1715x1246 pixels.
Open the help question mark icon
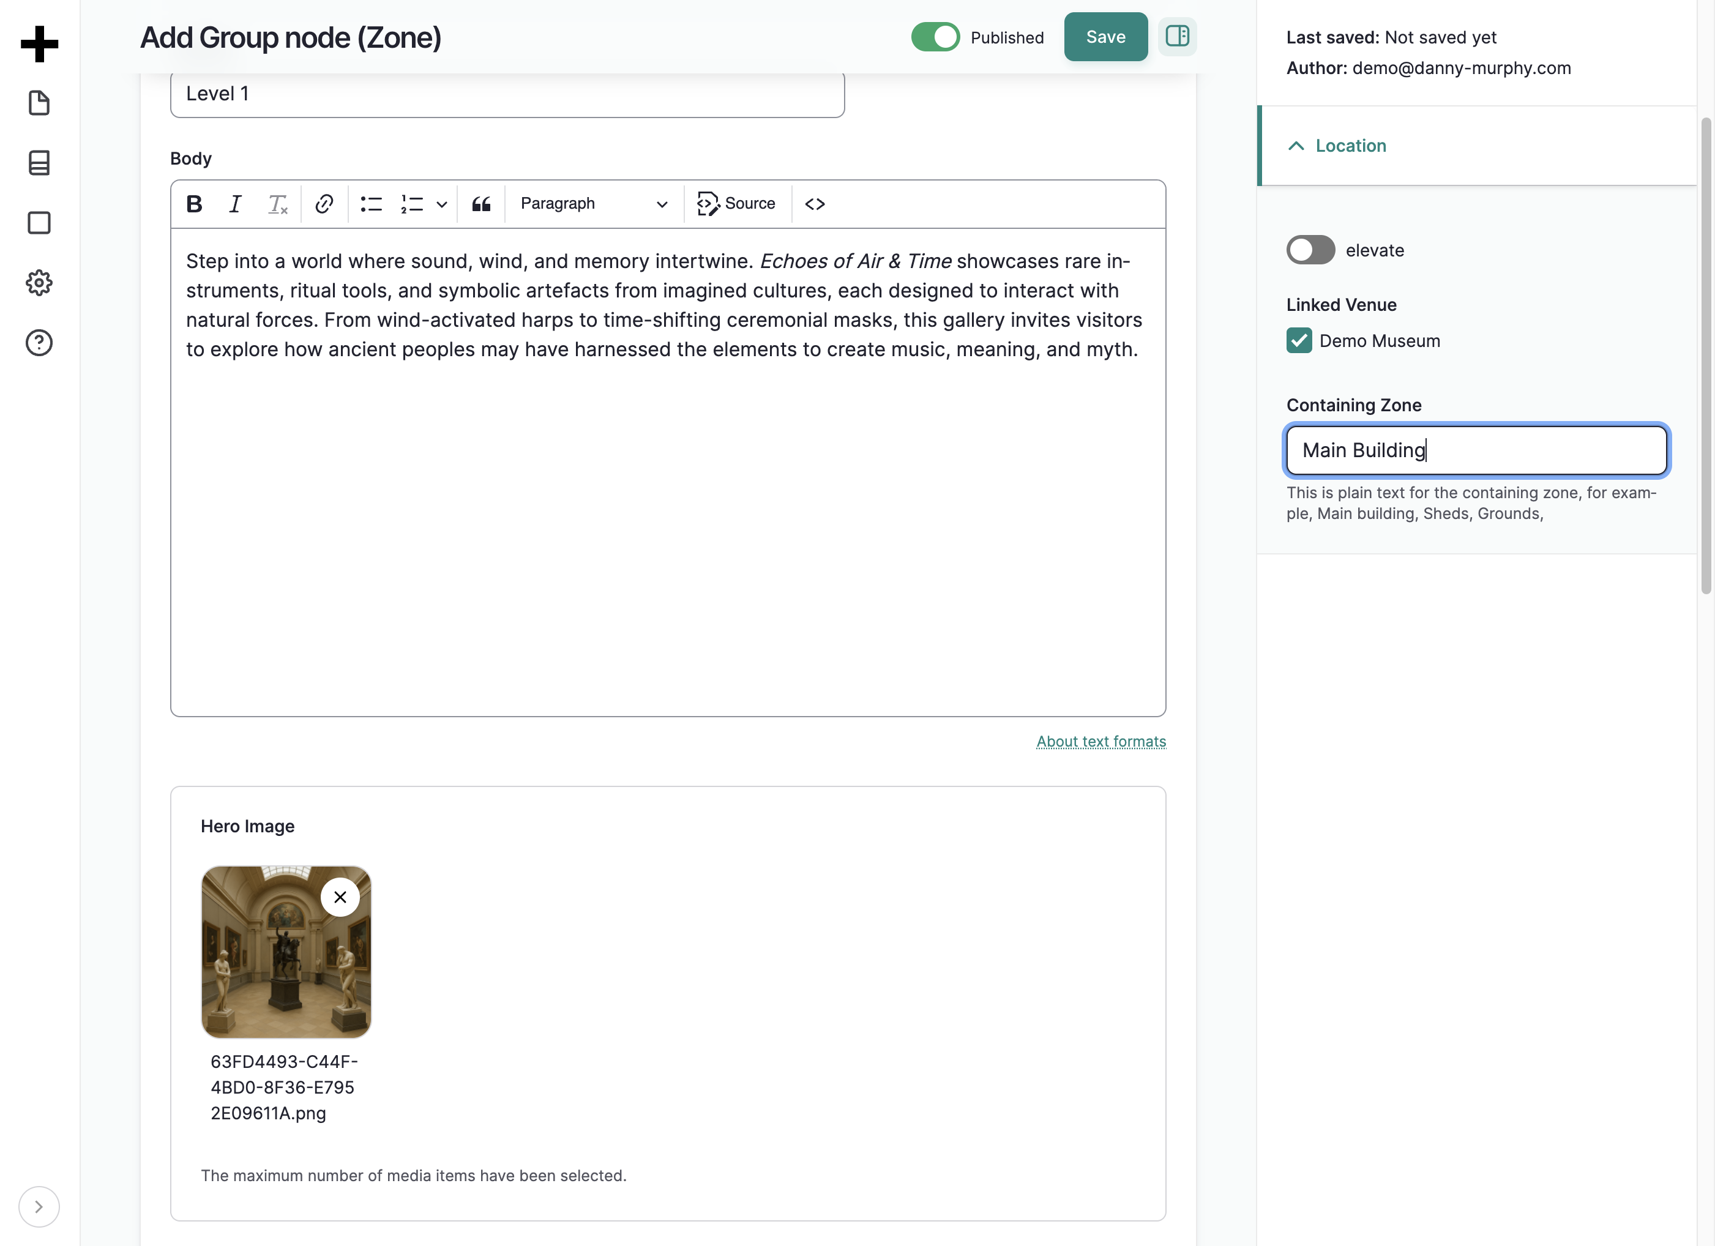39,343
